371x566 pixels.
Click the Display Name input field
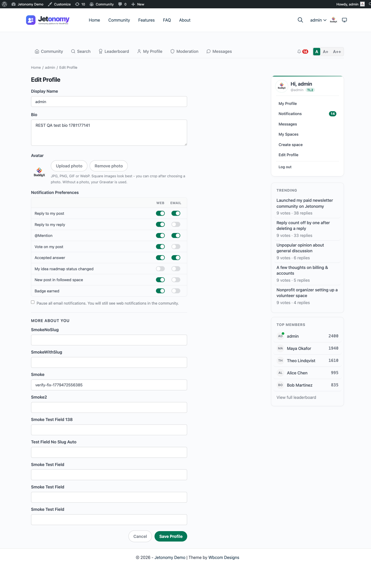tap(109, 102)
